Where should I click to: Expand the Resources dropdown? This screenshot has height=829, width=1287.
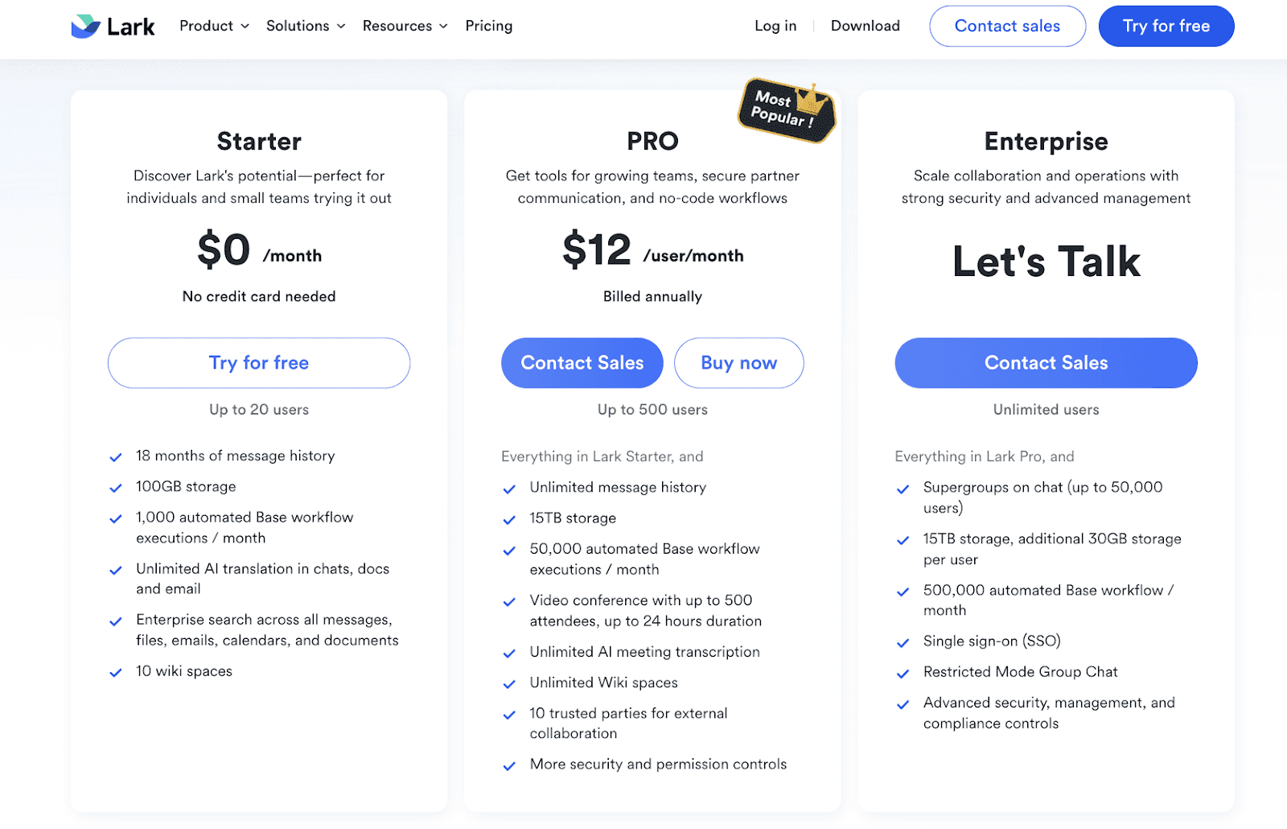click(405, 26)
